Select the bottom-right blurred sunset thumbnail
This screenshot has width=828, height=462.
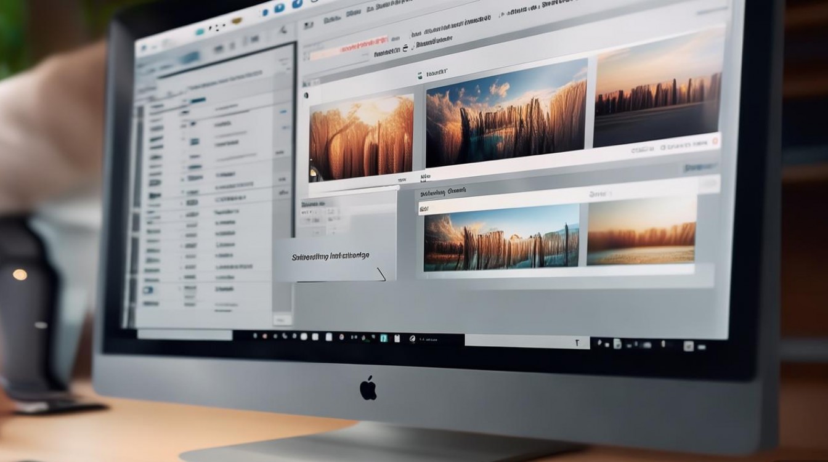coord(641,232)
